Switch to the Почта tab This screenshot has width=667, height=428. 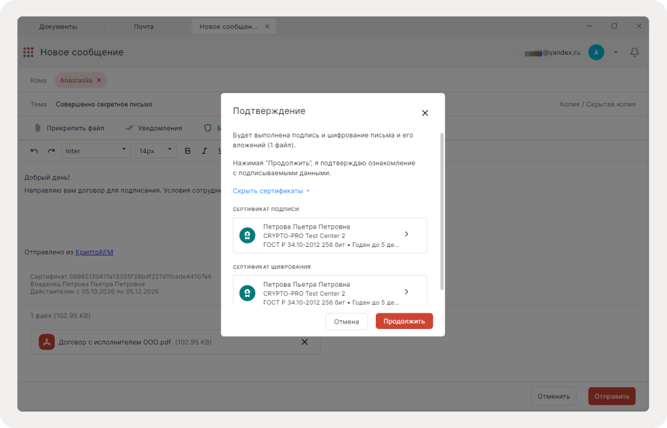point(144,26)
